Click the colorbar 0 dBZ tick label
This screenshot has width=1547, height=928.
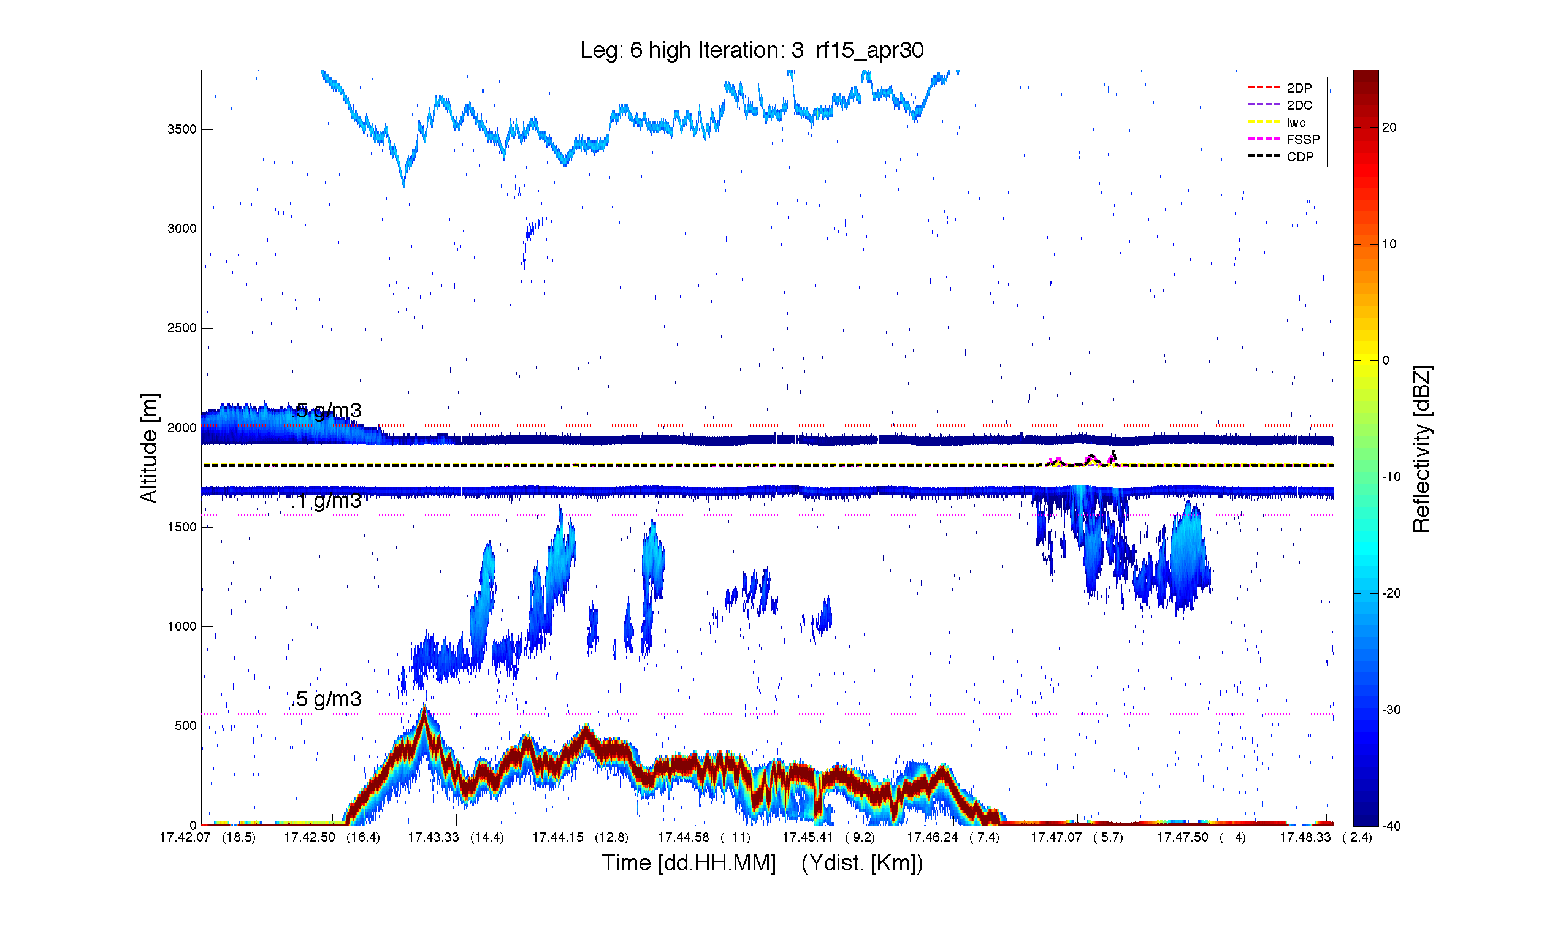point(1386,361)
